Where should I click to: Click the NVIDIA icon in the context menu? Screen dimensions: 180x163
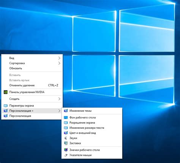(x=6, y=92)
